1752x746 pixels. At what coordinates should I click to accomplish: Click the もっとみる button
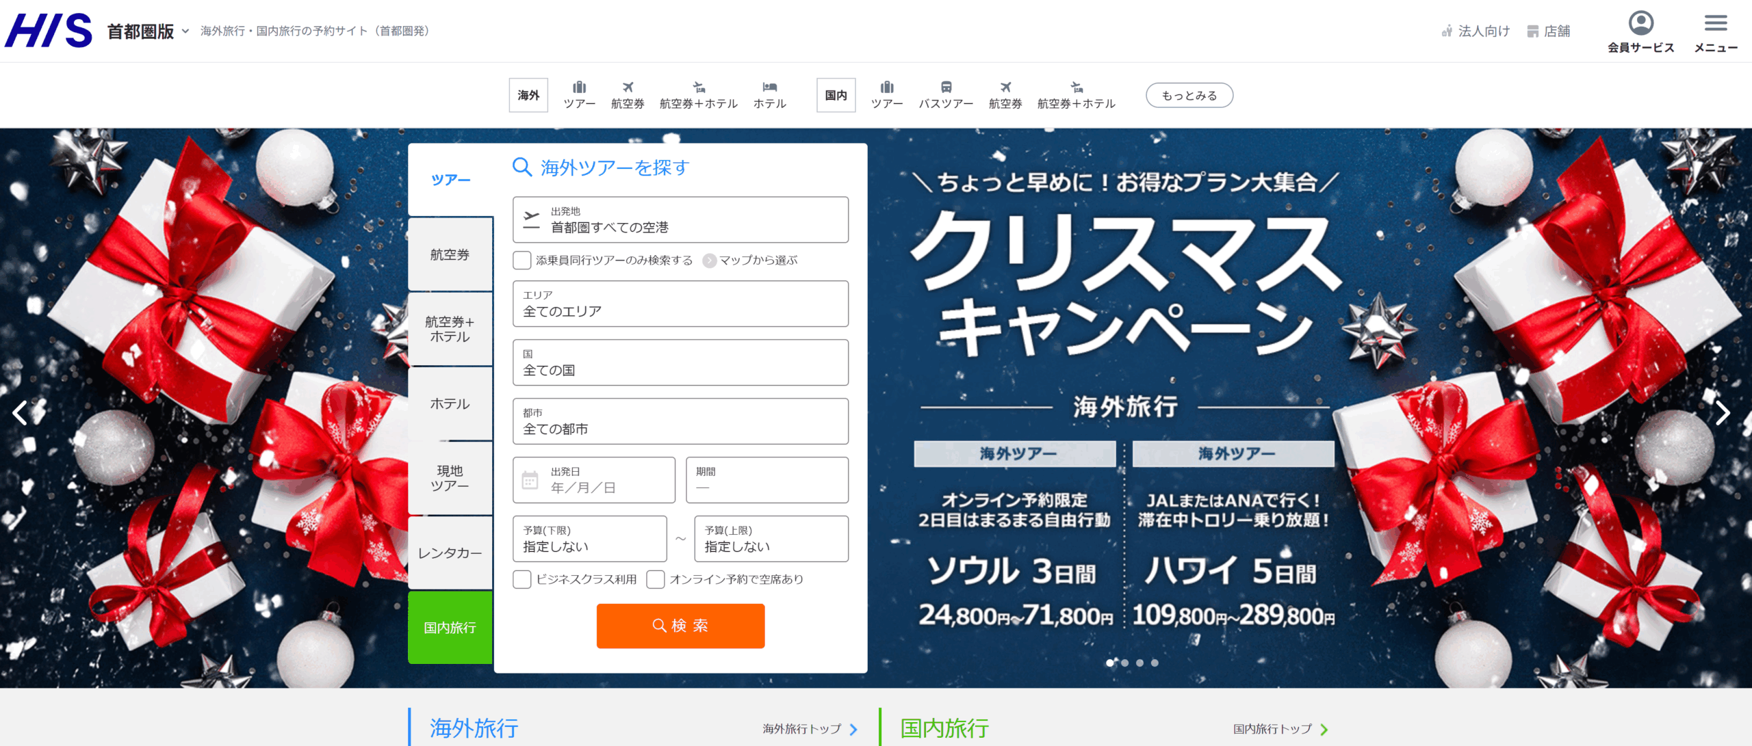(x=1189, y=96)
